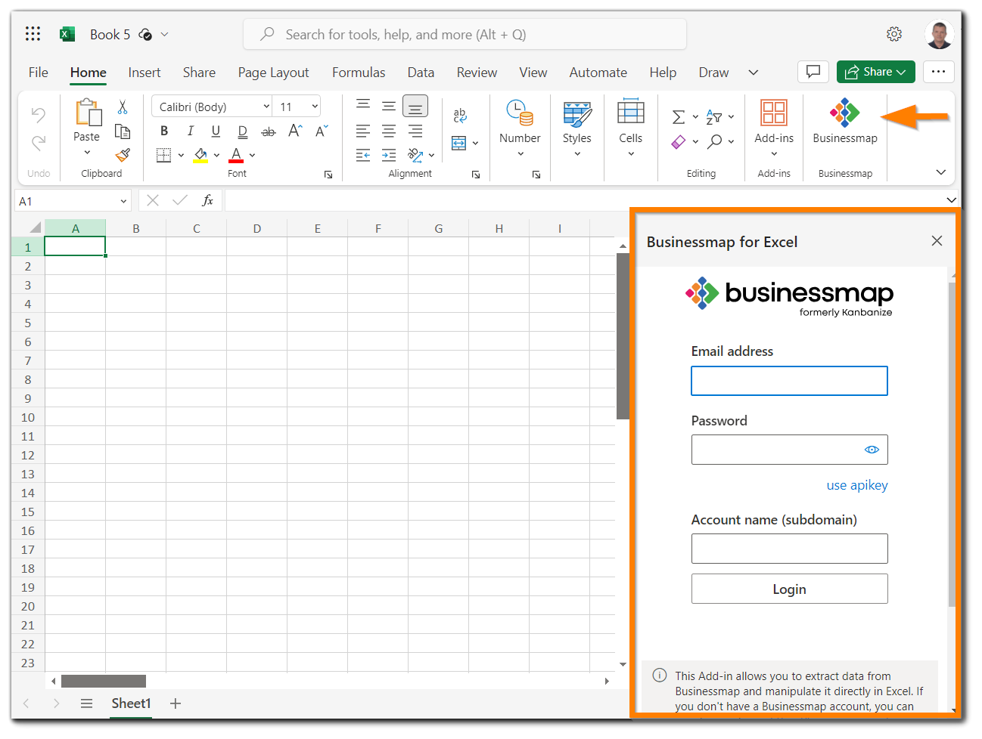Open the AutoSum function

tap(679, 116)
